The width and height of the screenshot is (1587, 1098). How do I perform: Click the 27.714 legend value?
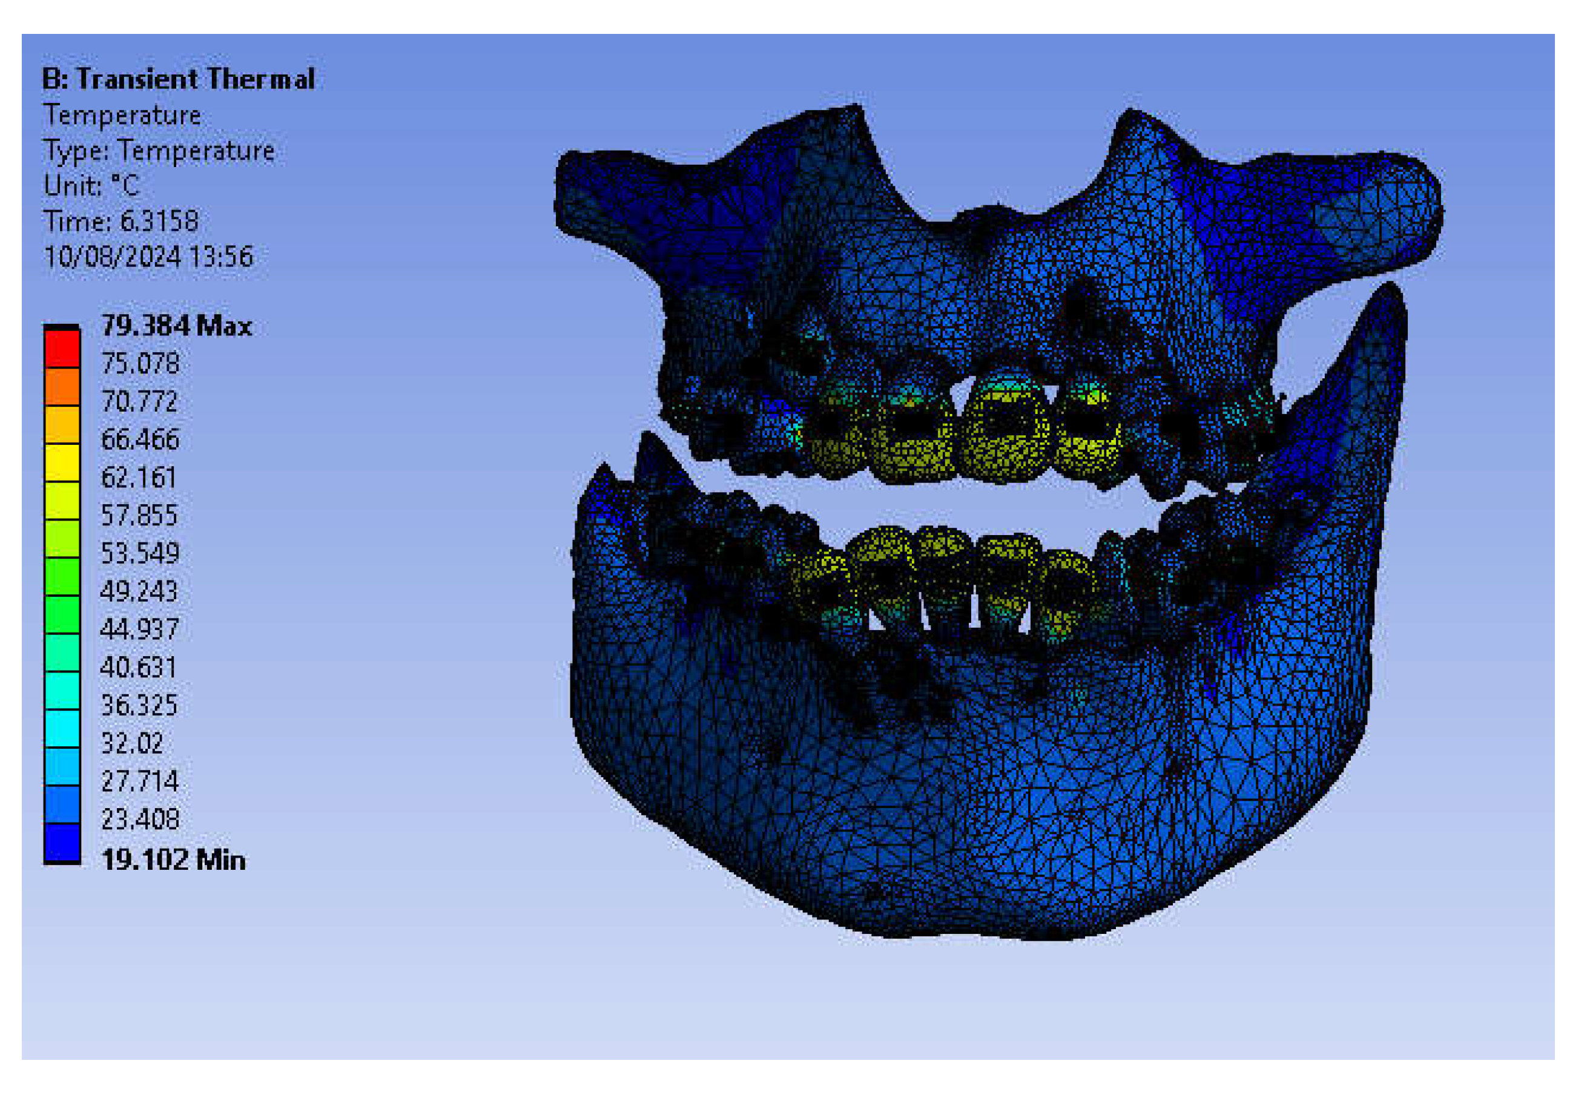pyautogui.click(x=139, y=781)
